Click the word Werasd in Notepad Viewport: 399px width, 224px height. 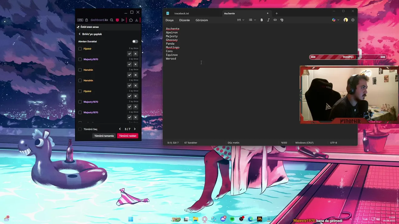[171, 58]
